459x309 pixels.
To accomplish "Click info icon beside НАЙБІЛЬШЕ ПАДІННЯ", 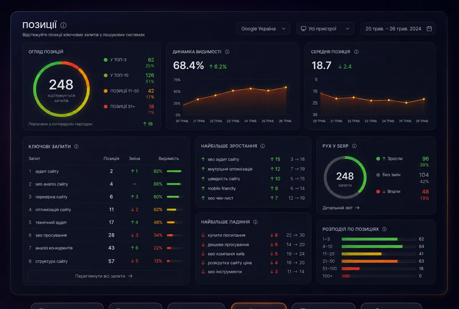I will coord(256,222).
